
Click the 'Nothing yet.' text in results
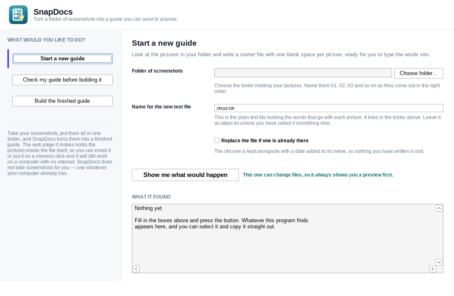click(149, 208)
